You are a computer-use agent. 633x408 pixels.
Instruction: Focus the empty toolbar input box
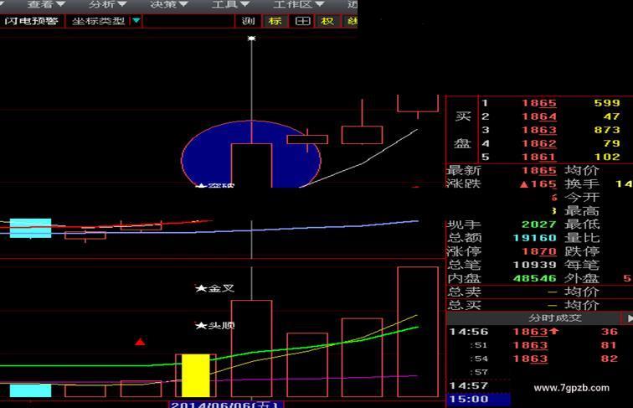click(x=188, y=21)
